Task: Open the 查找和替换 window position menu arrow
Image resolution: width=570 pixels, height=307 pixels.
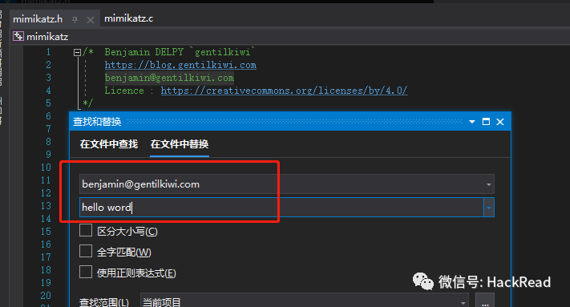Action: tap(472, 122)
